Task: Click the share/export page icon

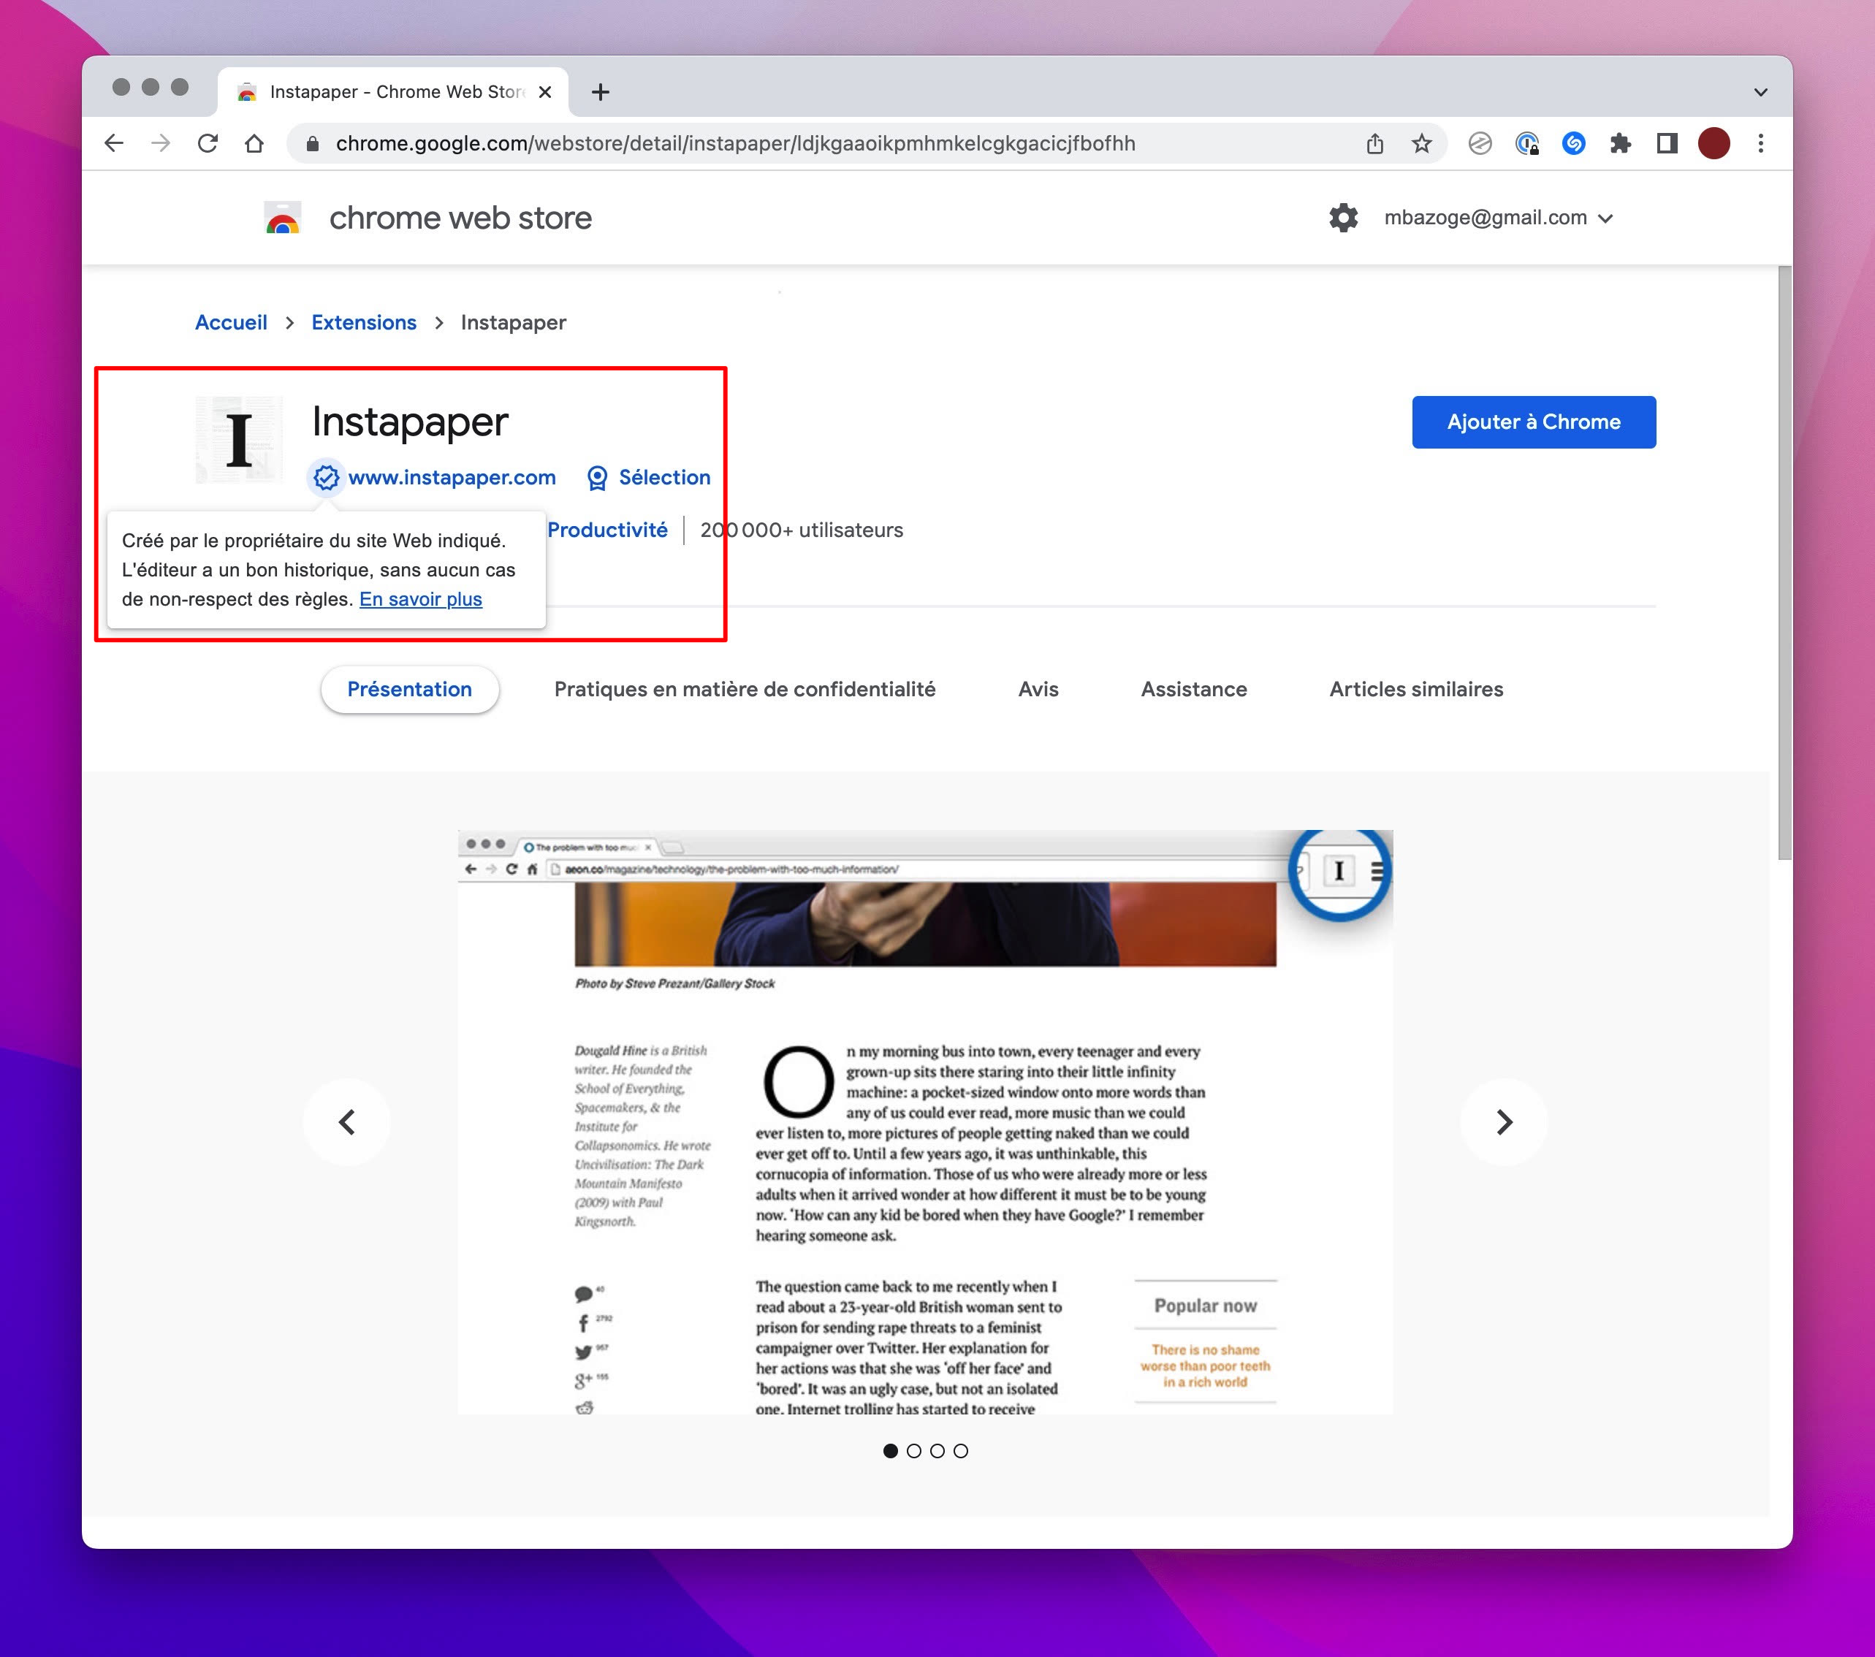Action: [1374, 143]
